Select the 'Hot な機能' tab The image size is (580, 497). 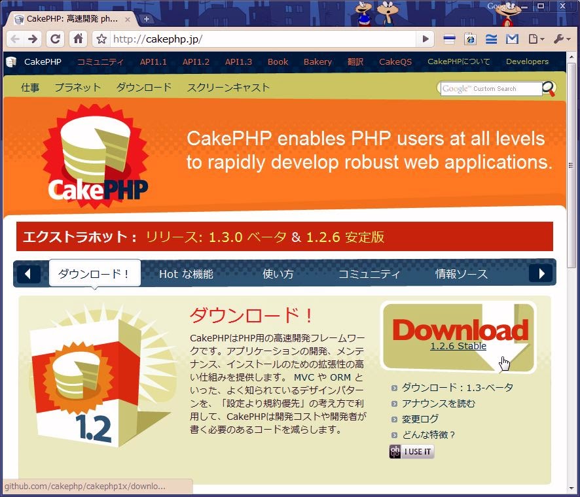pos(186,274)
